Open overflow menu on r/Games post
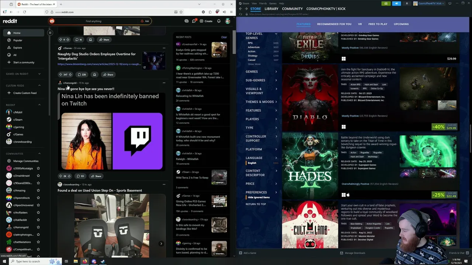Screen dimensions: 472x265 point(164,48)
